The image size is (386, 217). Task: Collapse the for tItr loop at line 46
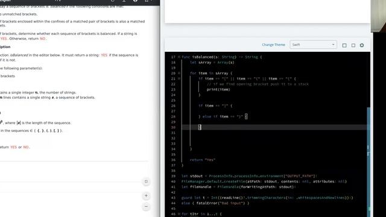[179, 214]
